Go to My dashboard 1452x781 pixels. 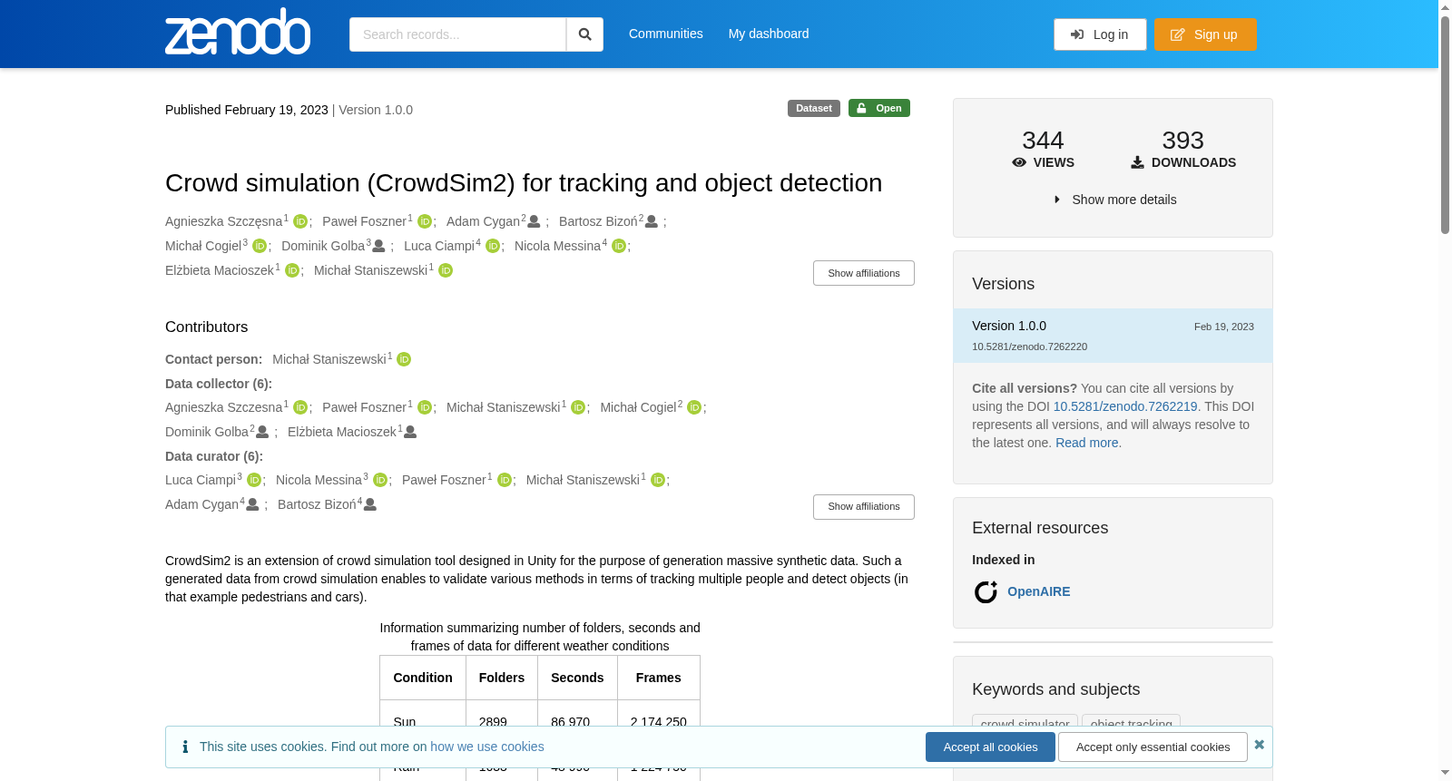pos(769,34)
